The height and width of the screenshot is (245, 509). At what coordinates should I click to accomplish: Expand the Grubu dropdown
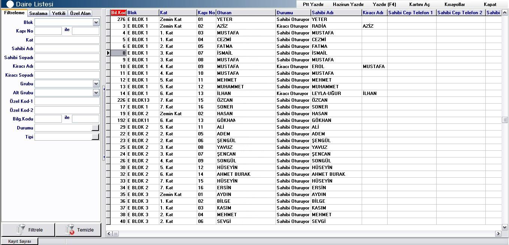(x=96, y=84)
